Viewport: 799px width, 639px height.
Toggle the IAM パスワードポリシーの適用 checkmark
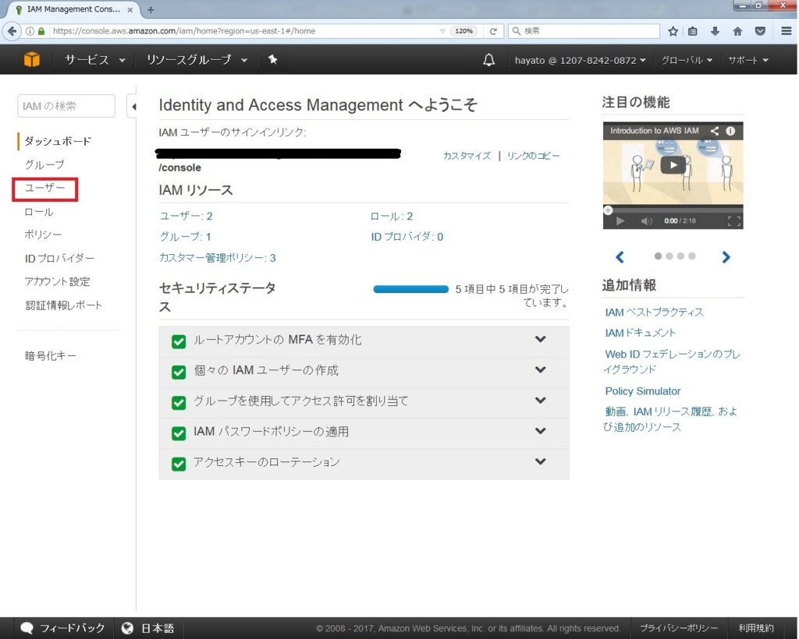179,433
